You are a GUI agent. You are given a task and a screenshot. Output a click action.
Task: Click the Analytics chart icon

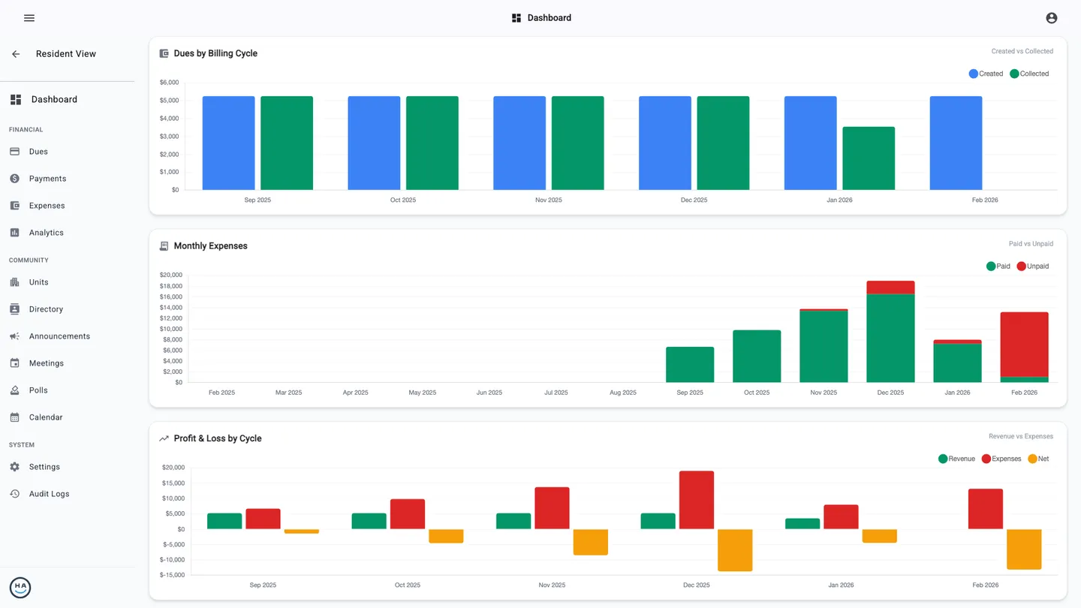point(14,233)
